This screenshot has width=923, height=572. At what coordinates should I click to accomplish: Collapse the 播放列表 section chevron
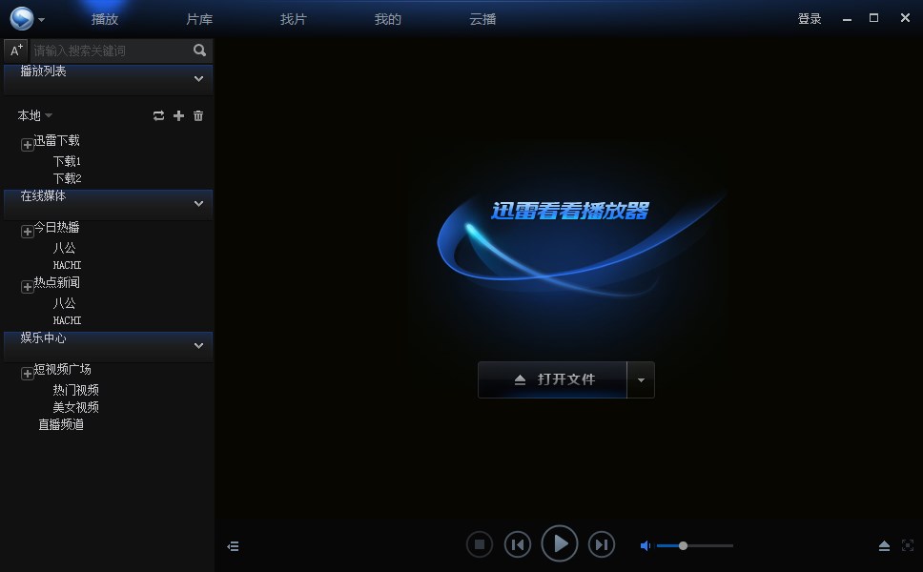point(198,79)
